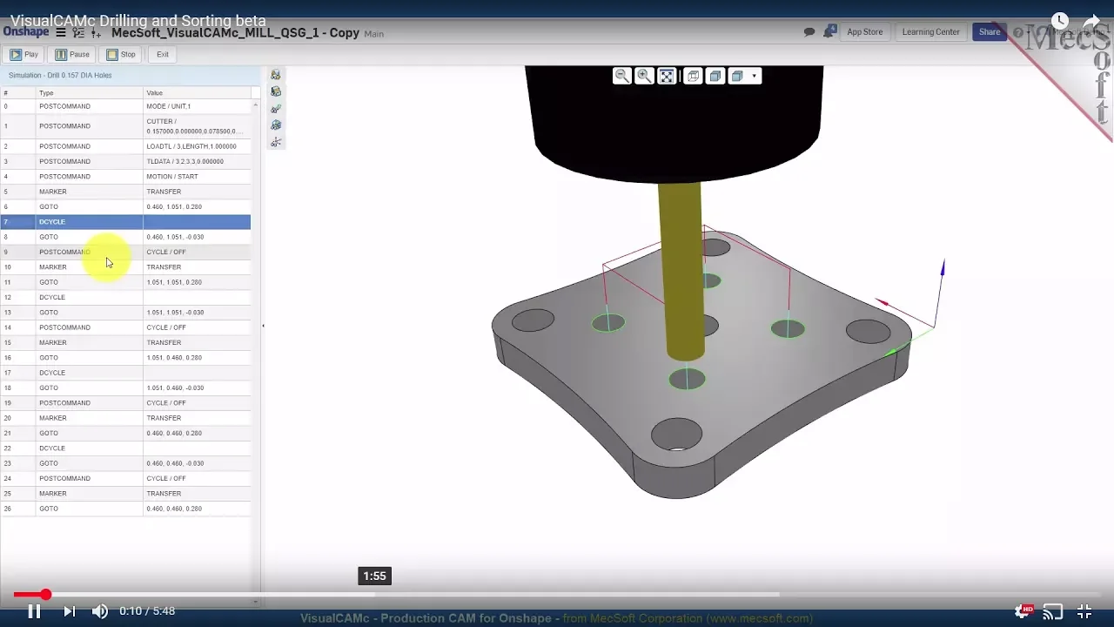Click the Simulation - Drill 0.157 DIA Holes title
The width and height of the screenshot is (1114, 627).
click(60, 75)
